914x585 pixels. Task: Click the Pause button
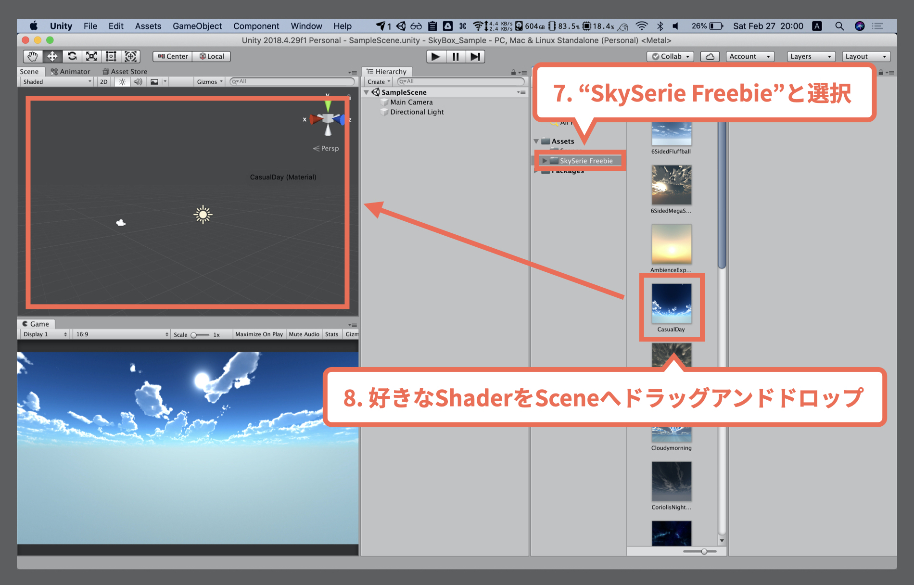456,56
